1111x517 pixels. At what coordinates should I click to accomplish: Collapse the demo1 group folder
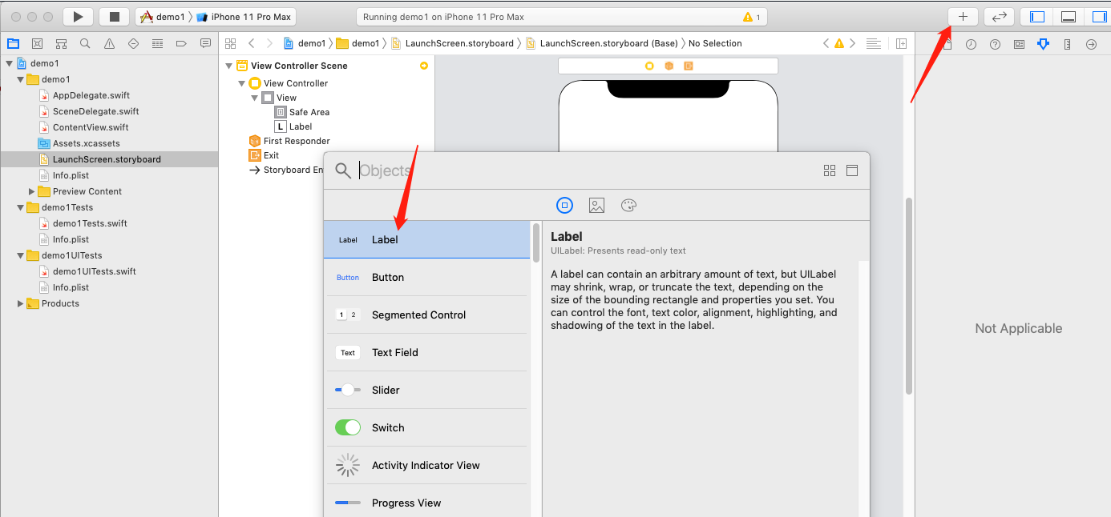click(21, 79)
